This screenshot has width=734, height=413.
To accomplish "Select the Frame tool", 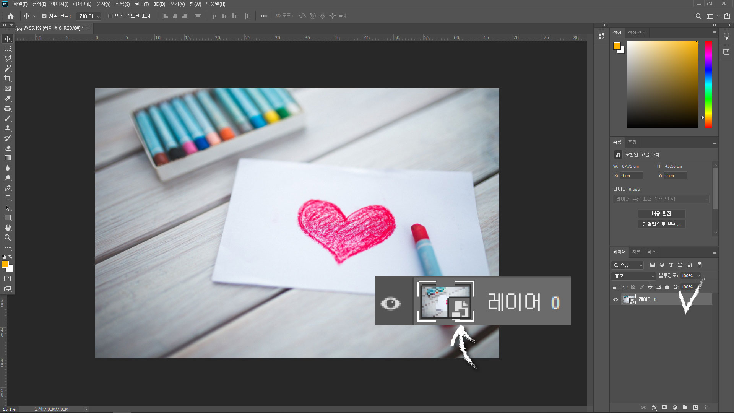I will 8,88.
